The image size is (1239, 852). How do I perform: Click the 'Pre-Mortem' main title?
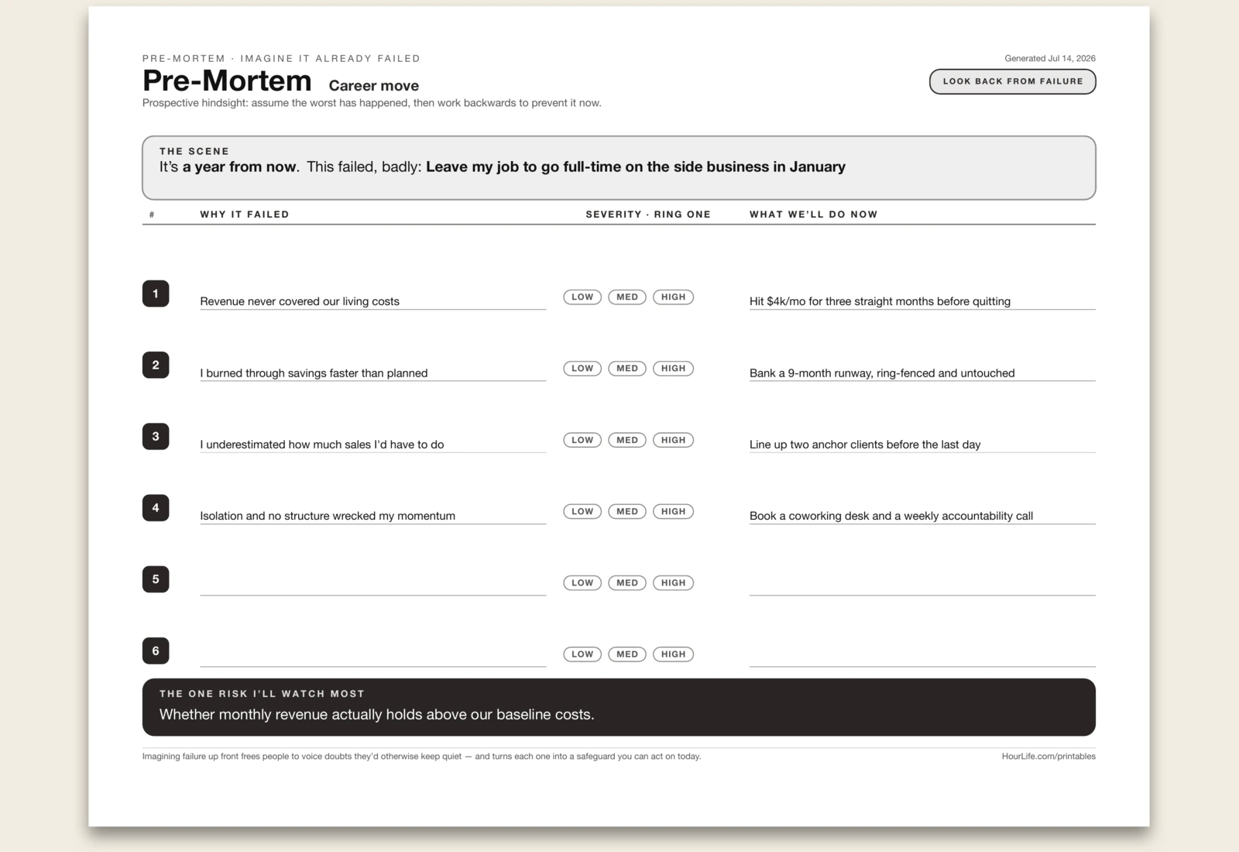pyautogui.click(x=227, y=81)
